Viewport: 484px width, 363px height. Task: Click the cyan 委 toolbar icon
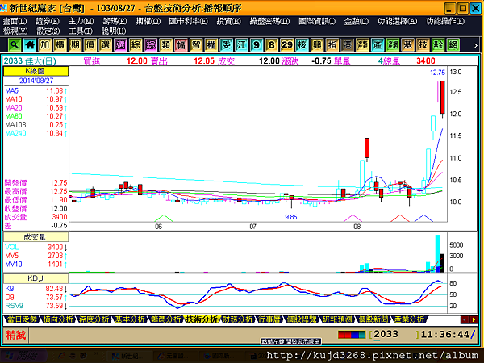(x=227, y=45)
